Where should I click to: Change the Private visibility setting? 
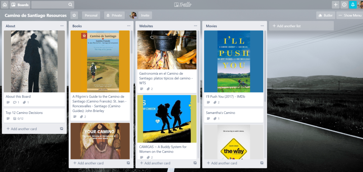115,16
